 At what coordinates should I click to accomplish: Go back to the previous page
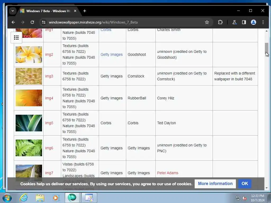[x=13, y=22]
